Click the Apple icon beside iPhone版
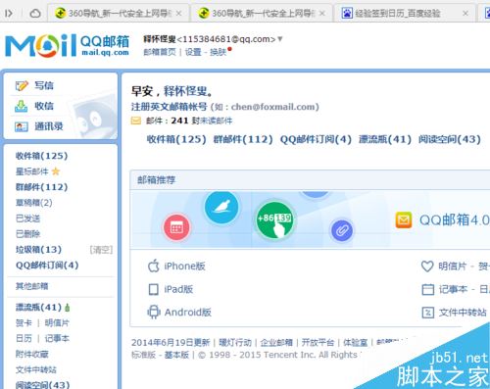 click(x=153, y=266)
